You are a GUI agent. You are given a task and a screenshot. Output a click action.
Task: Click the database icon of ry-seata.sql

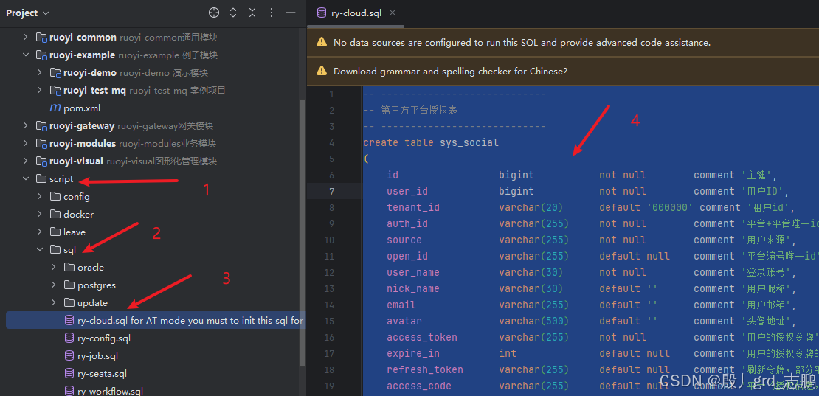pos(69,374)
